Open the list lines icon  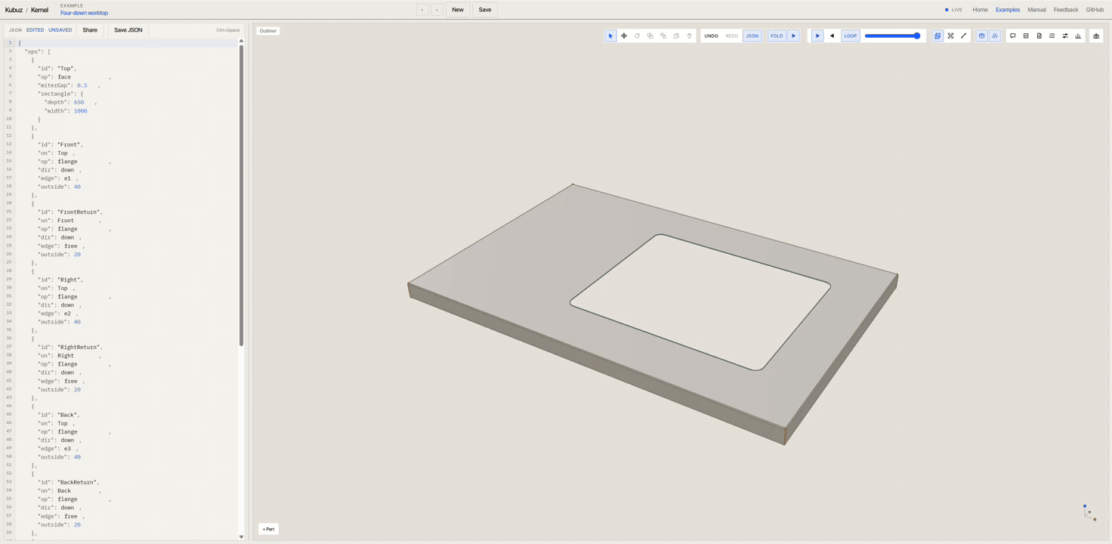click(x=1052, y=36)
